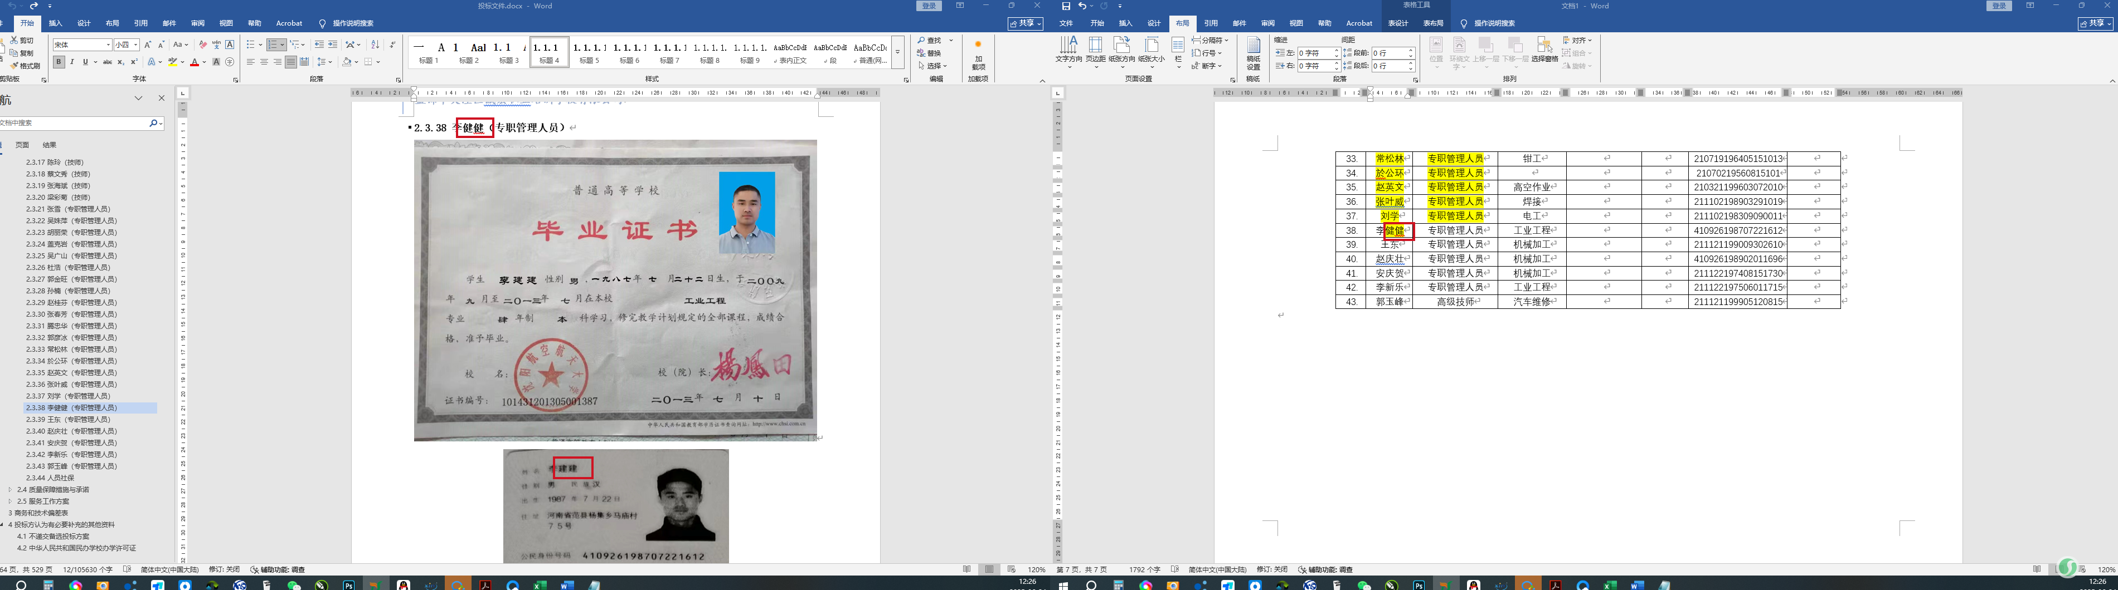Open the Table Layout (表布局) tab

(x=1433, y=23)
